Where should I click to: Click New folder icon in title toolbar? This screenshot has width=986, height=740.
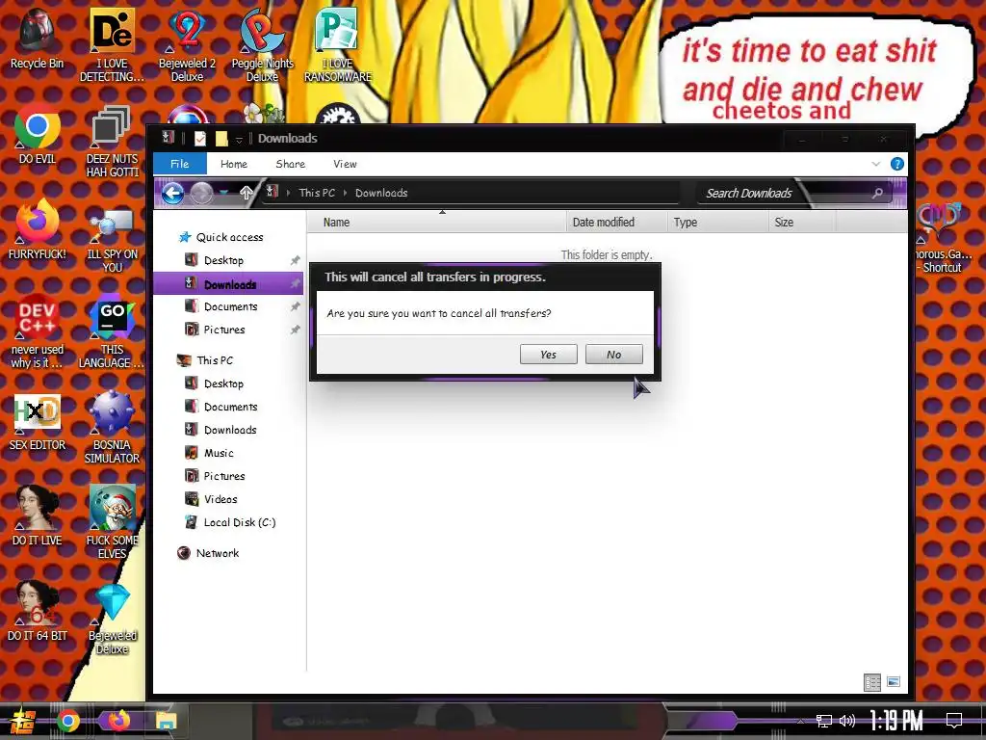[x=221, y=139]
